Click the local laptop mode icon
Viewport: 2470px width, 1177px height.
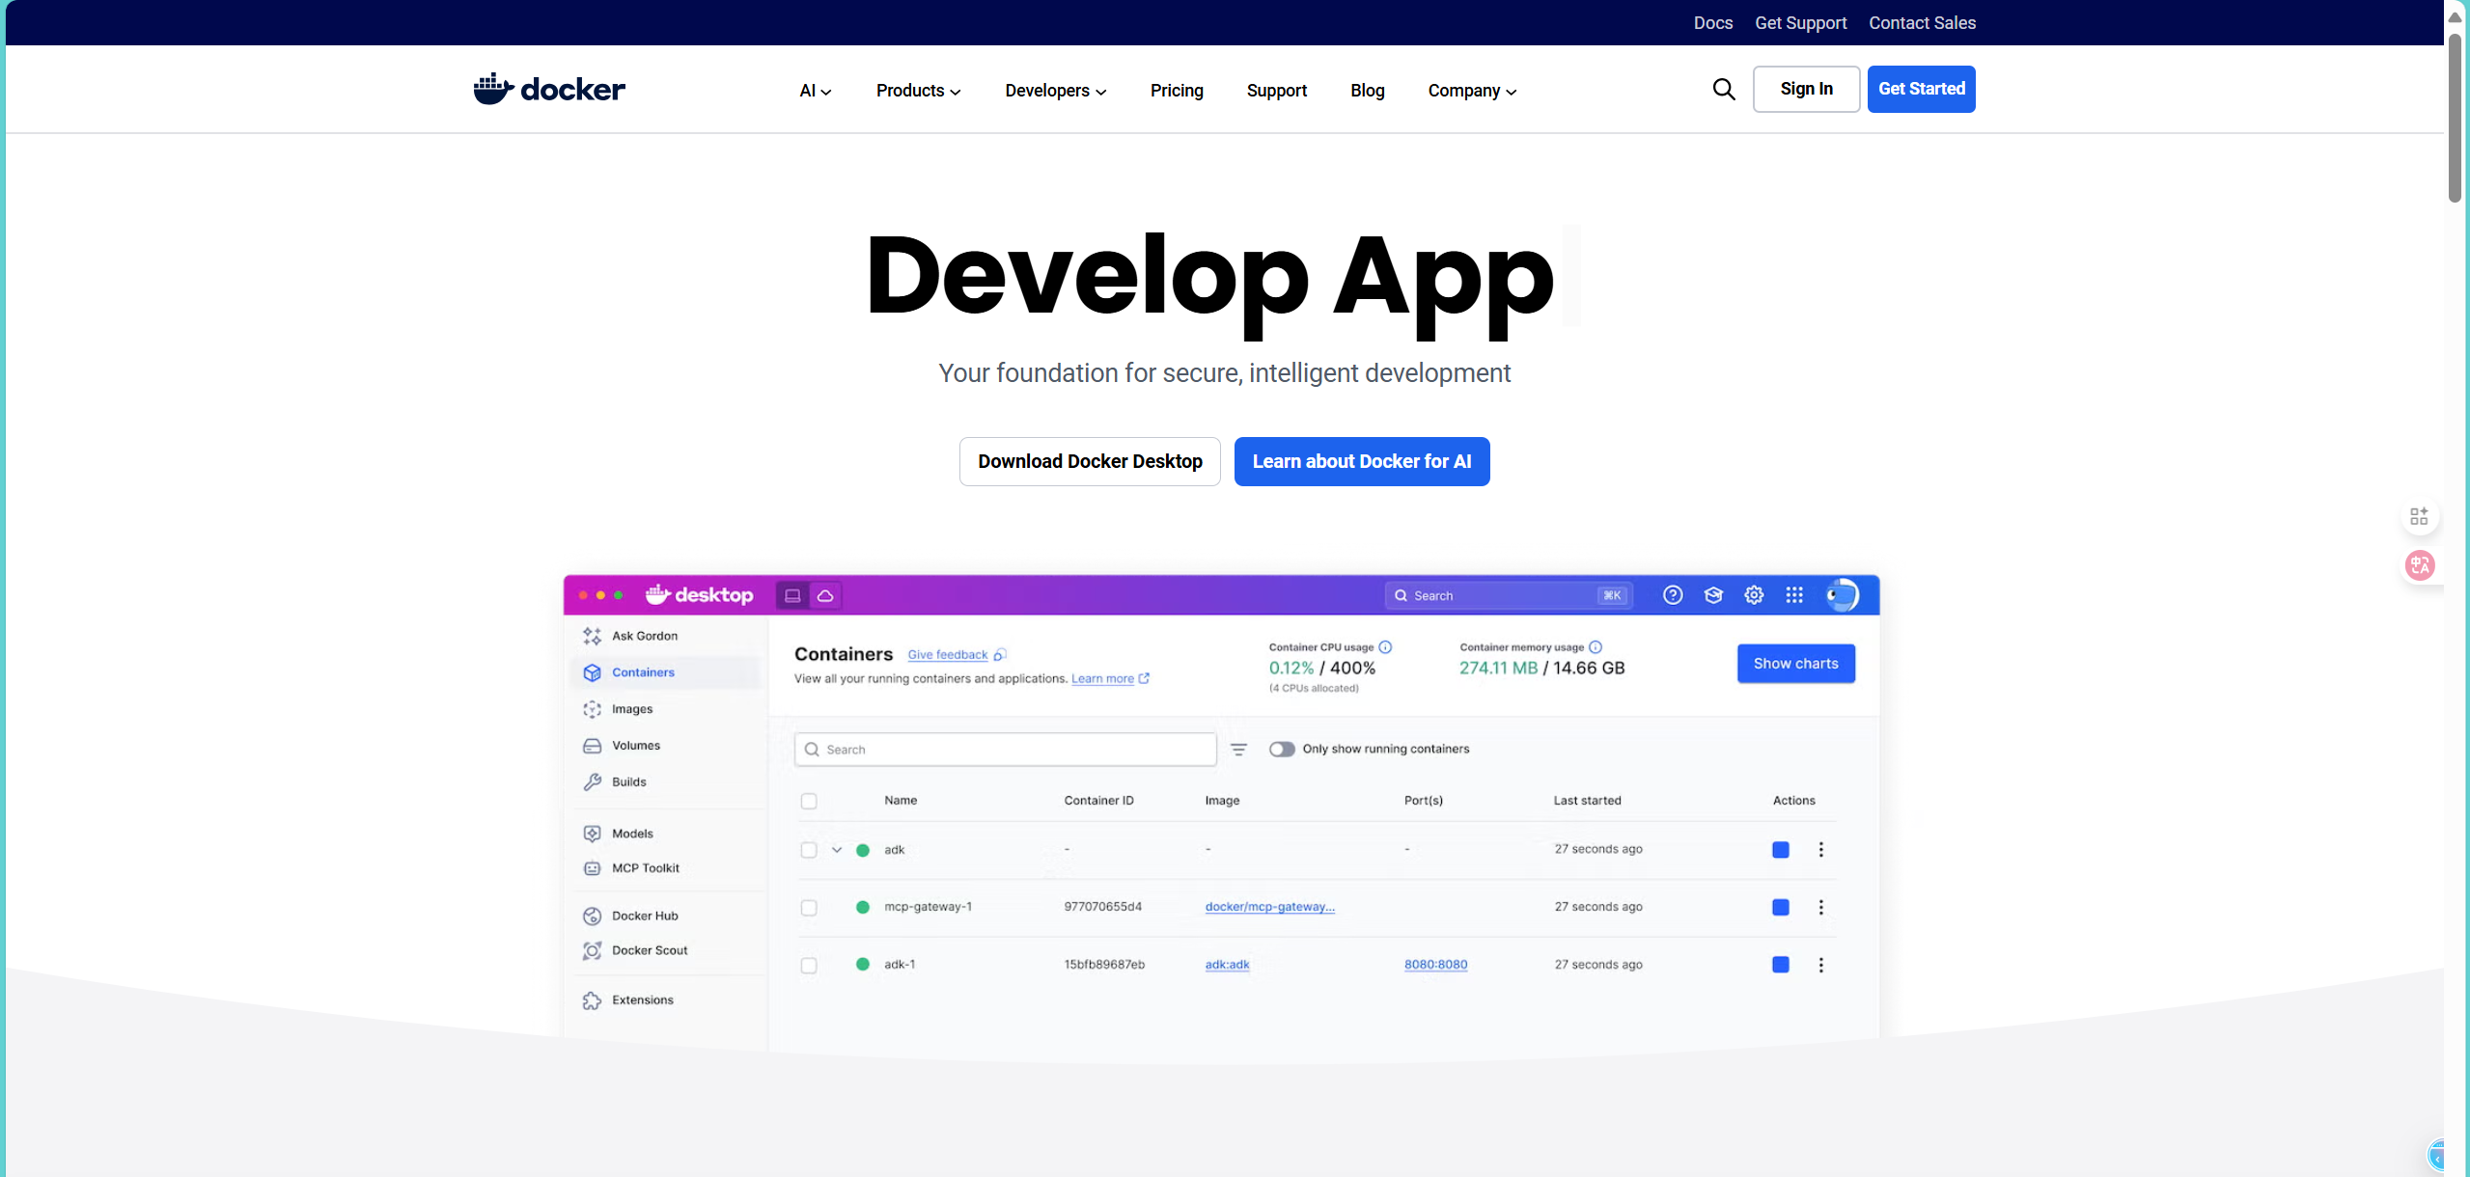tap(792, 595)
